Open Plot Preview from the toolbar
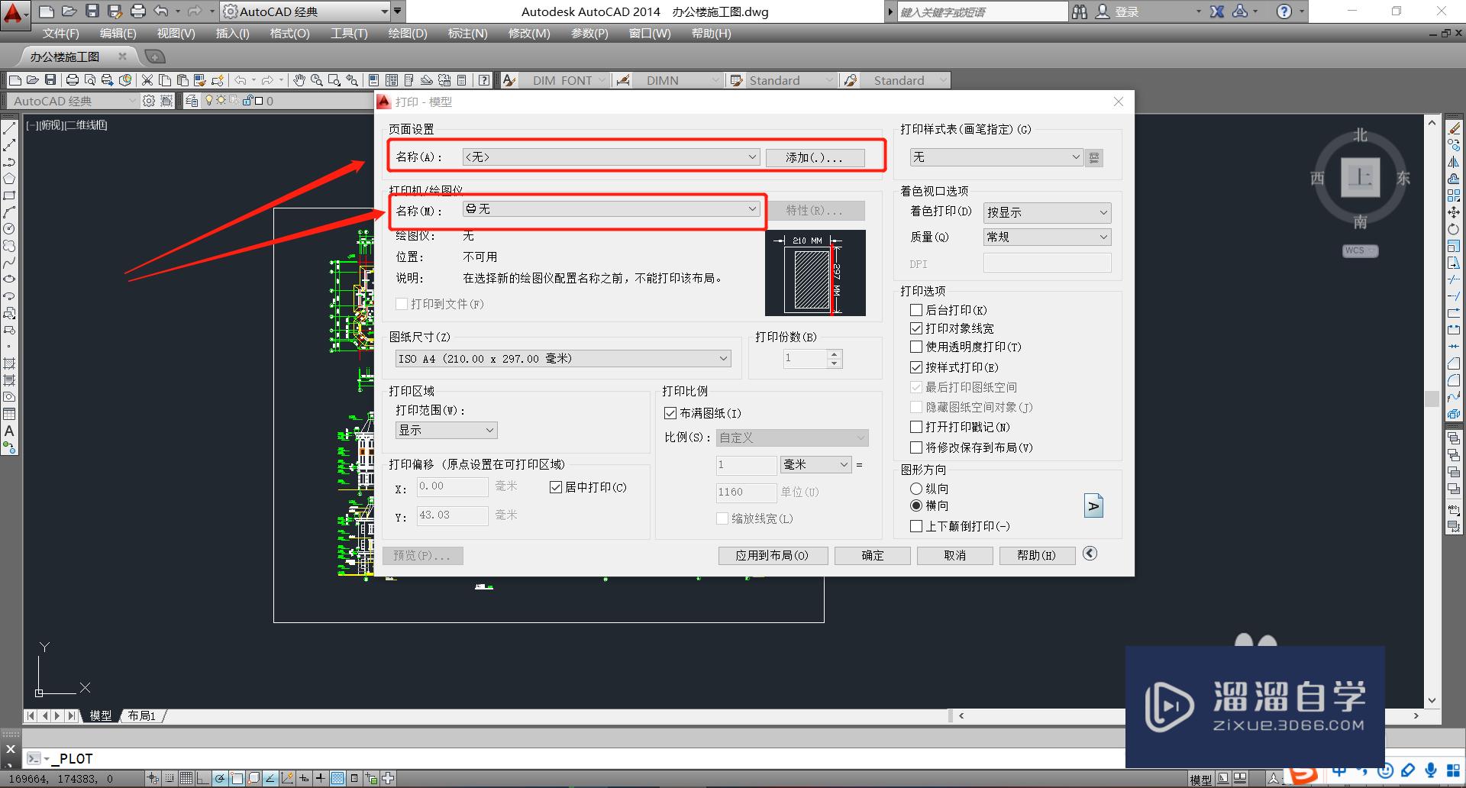 pyautogui.click(x=90, y=80)
